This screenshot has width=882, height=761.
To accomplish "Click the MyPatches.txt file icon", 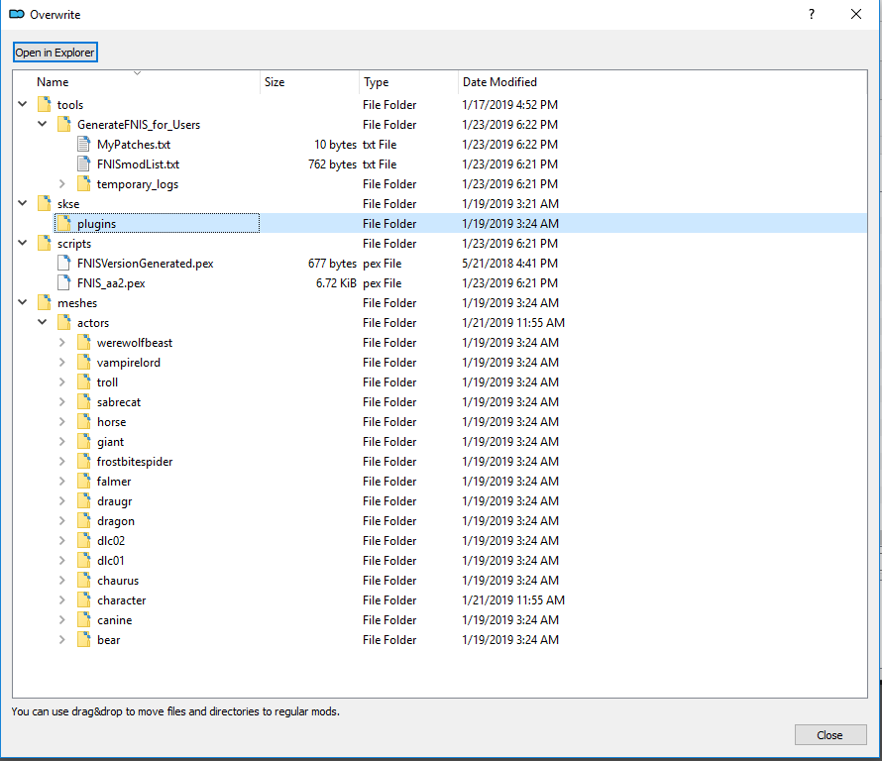I will (x=84, y=144).
